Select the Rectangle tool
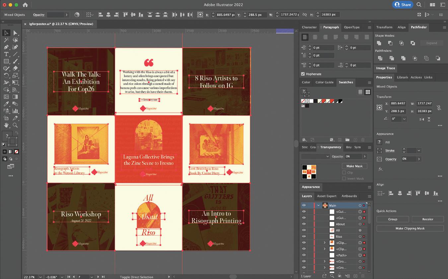 point(6,61)
